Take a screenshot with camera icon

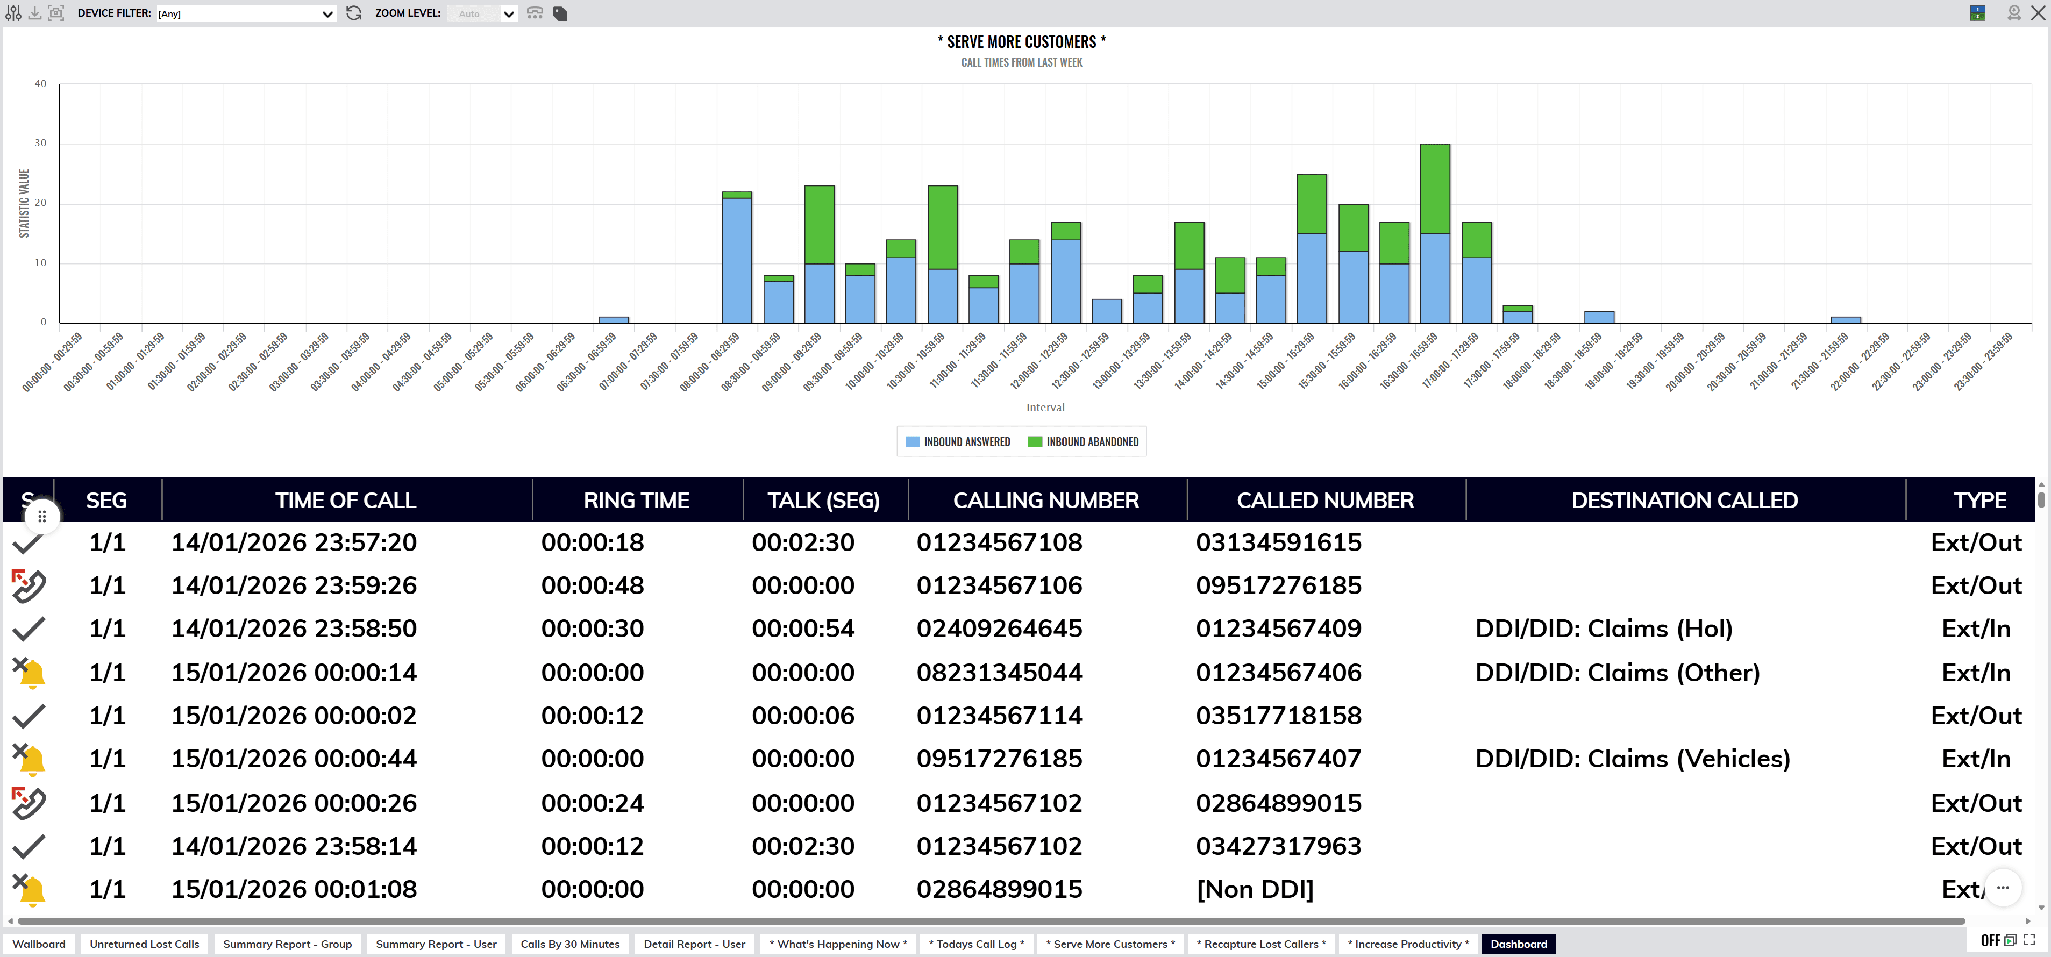coord(56,13)
